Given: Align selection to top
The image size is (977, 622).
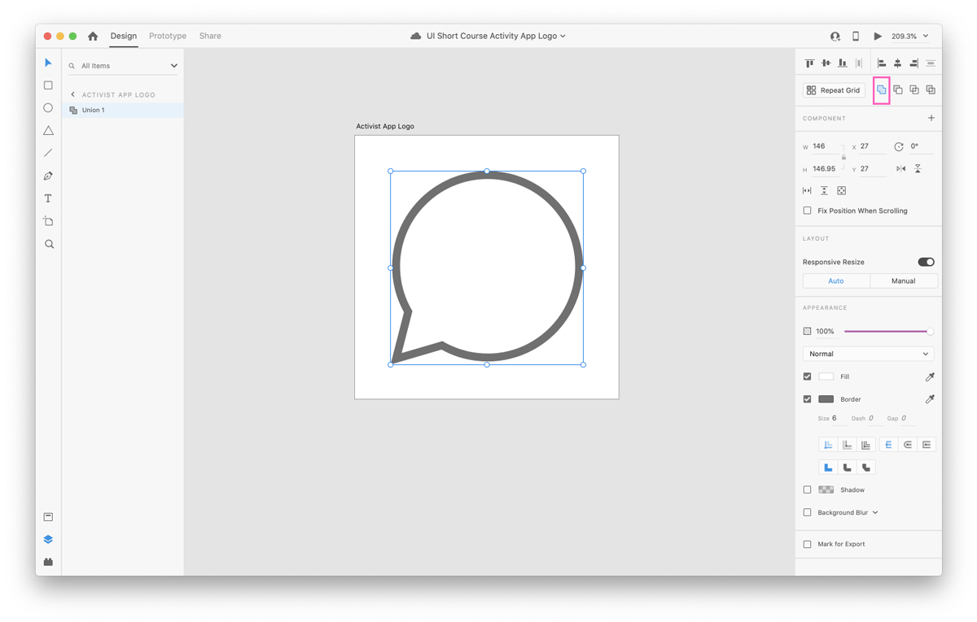Looking at the screenshot, I should 809,63.
